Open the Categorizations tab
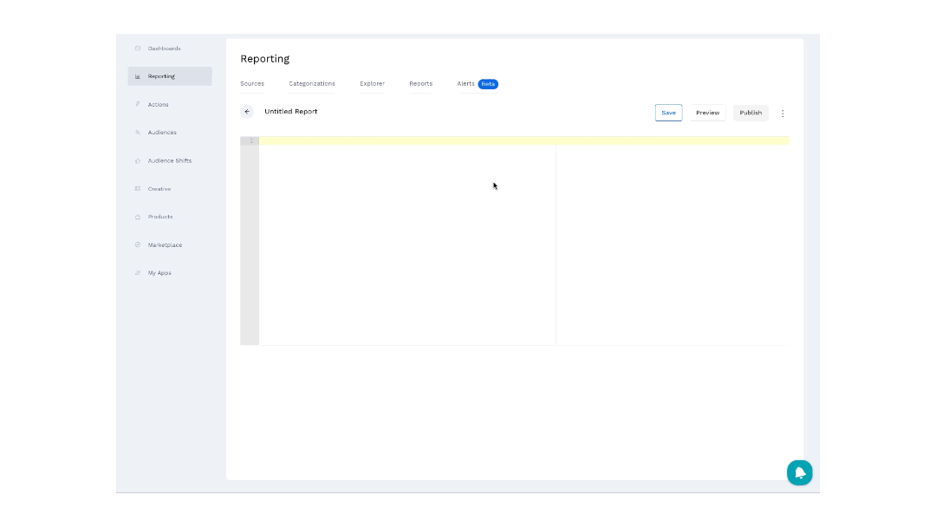Viewport: 936px width, 527px height. [311, 83]
